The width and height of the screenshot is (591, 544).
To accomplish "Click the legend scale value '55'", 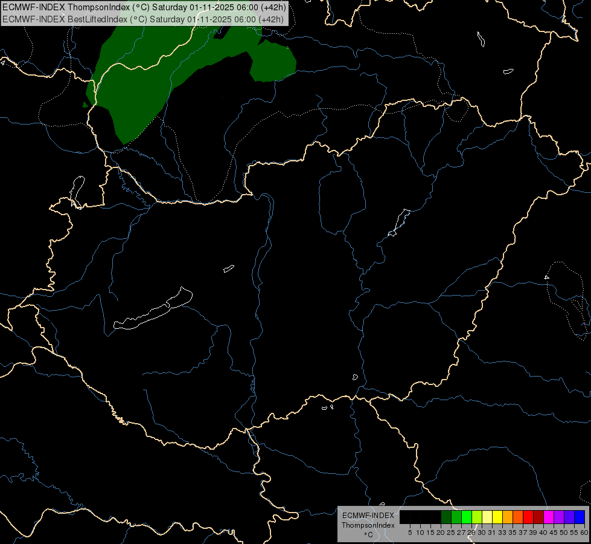I will click(x=574, y=533).
